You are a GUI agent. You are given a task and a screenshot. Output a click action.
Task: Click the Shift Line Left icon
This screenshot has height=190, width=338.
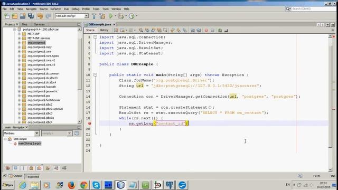point(192,31)
